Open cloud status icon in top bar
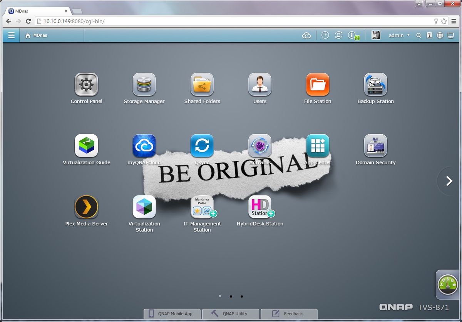The image size is (462, 322). 306,35
